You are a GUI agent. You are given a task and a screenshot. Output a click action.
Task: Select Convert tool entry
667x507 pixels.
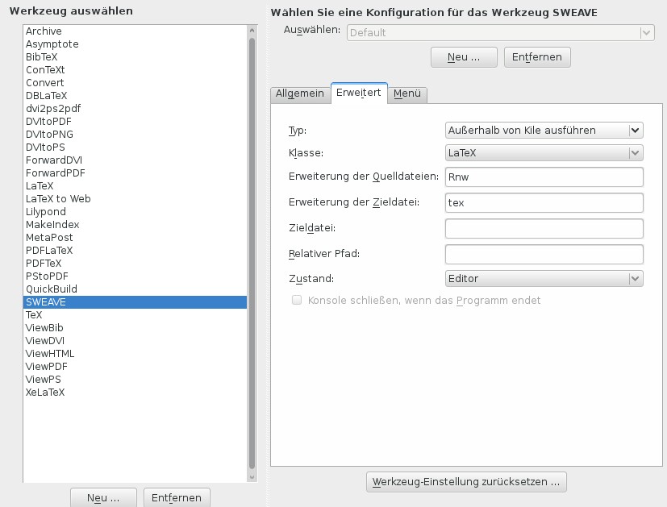[x=135, y=83]
